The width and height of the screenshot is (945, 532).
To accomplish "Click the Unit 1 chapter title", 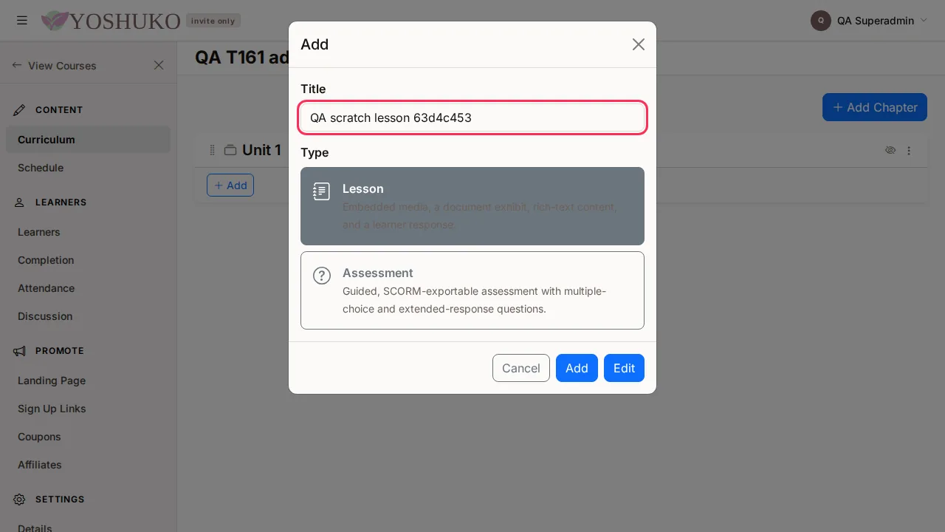I will pos(261,150).
